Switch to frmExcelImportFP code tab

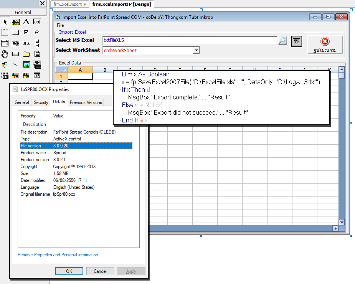tap(70, 4)
